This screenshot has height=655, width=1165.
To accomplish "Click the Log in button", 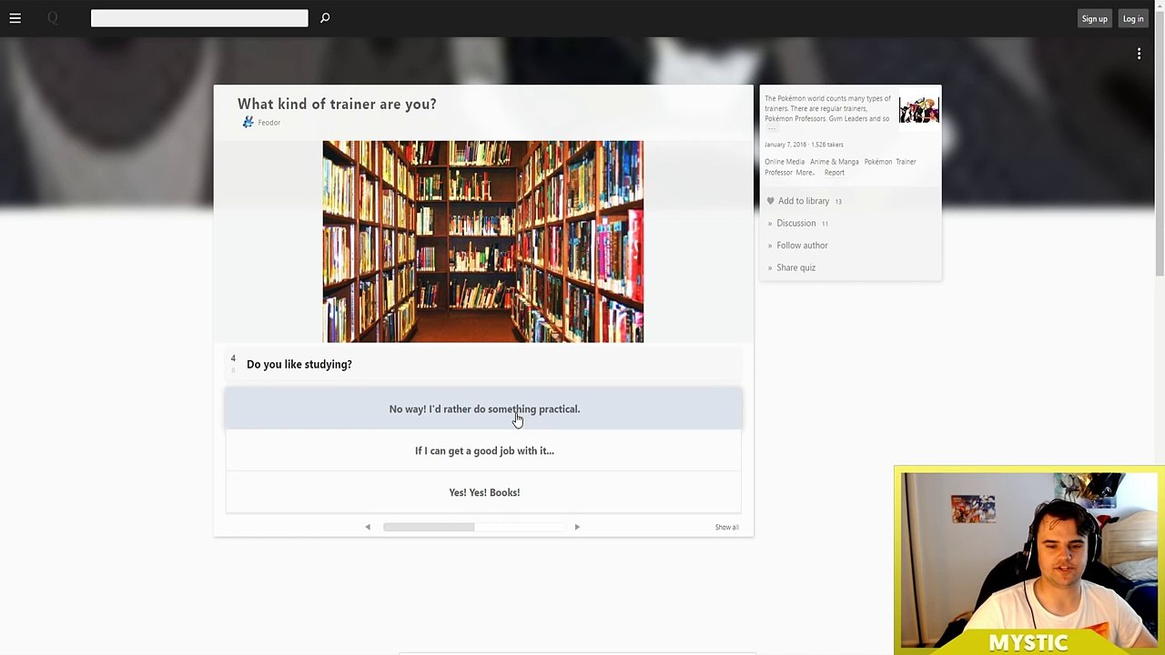I will [1133, 19].
